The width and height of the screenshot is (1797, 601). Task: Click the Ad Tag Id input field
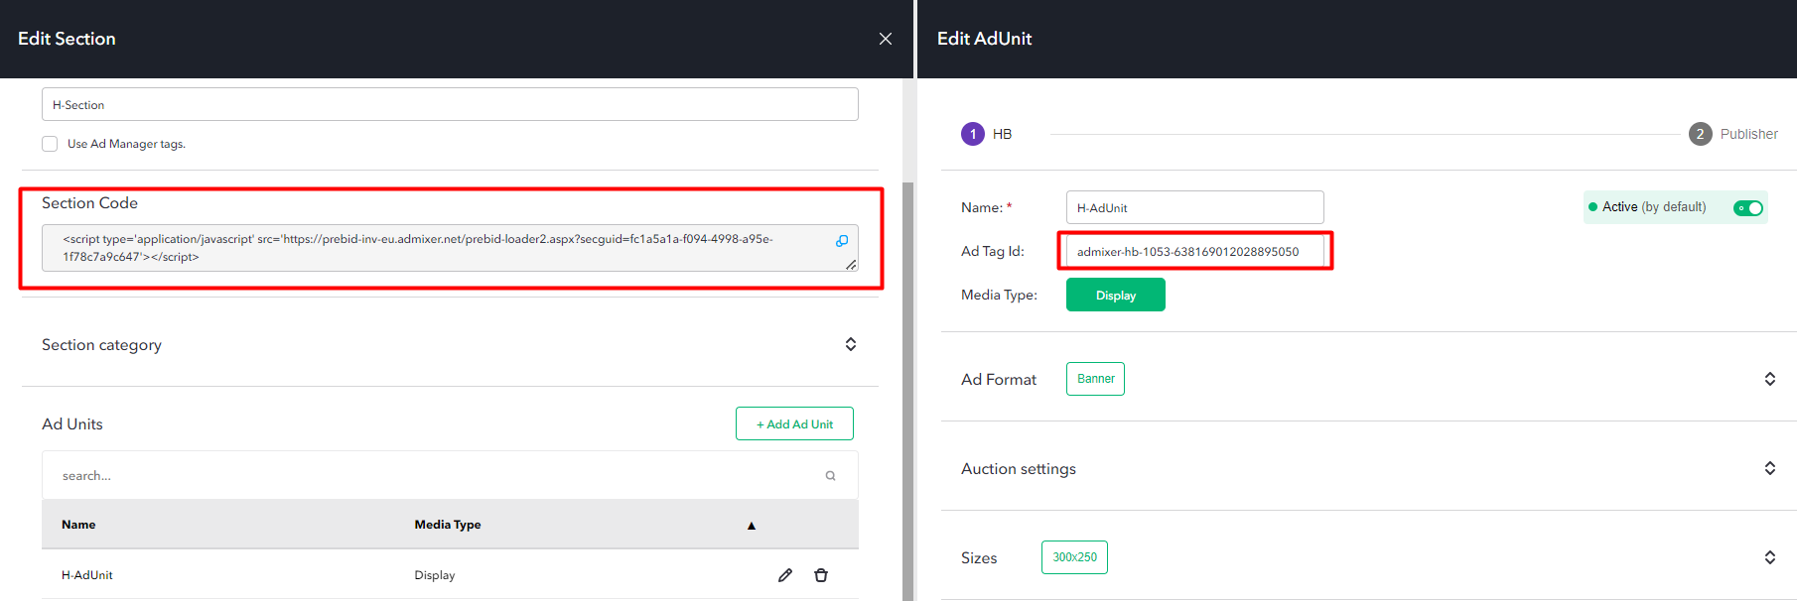pyautogui.click(x=1194, y=251)
